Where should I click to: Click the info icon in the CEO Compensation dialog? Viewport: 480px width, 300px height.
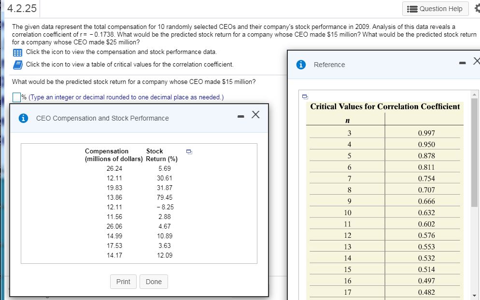click(x=23, y=118)
